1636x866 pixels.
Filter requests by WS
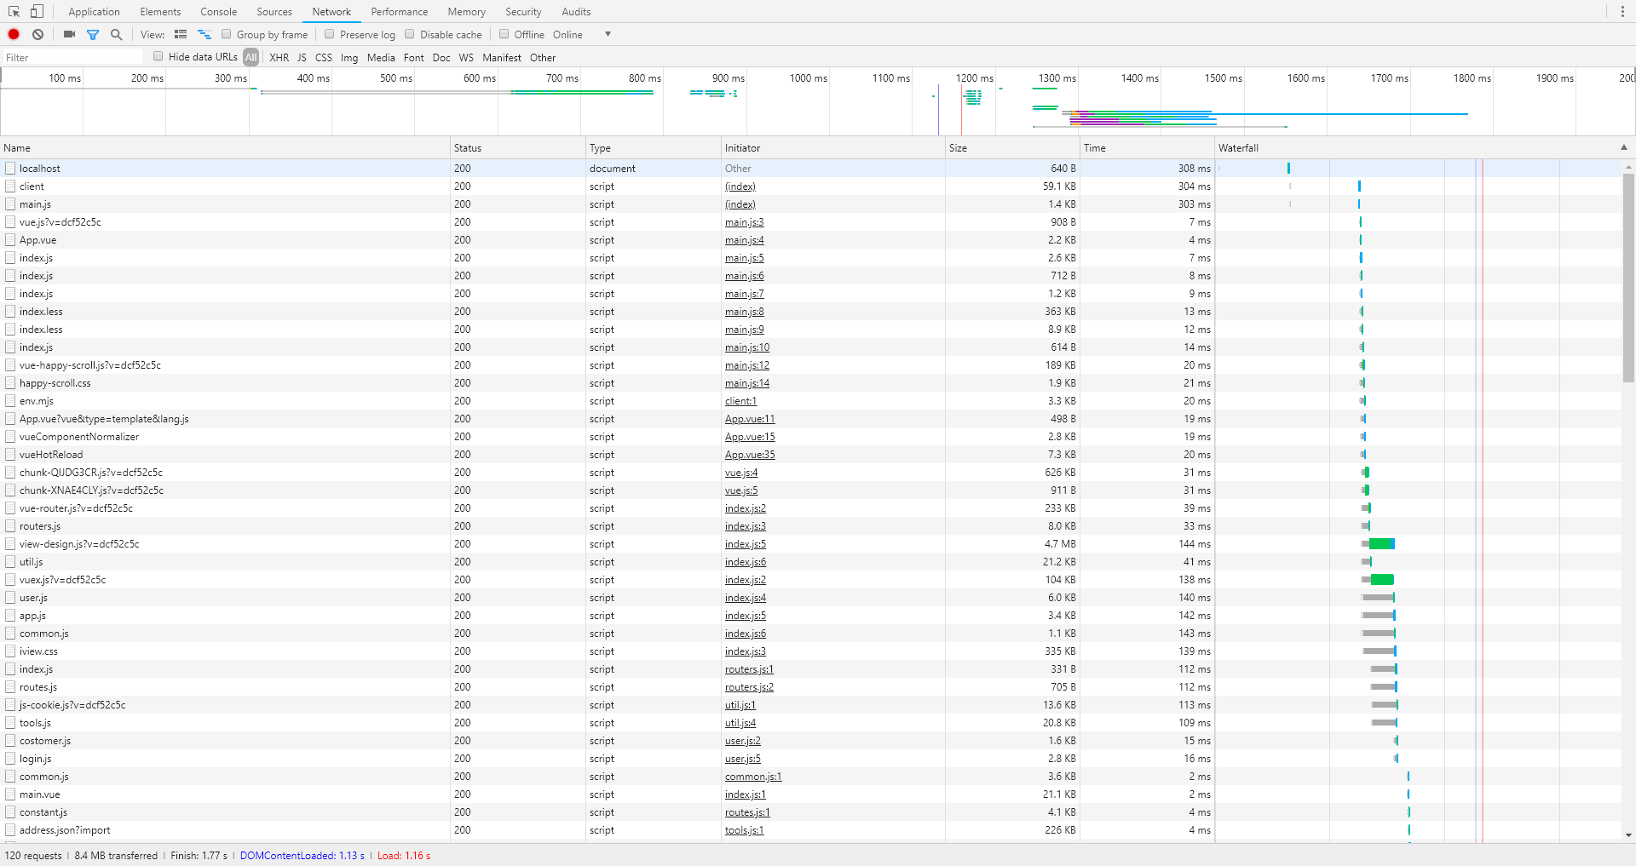[466, 58]
